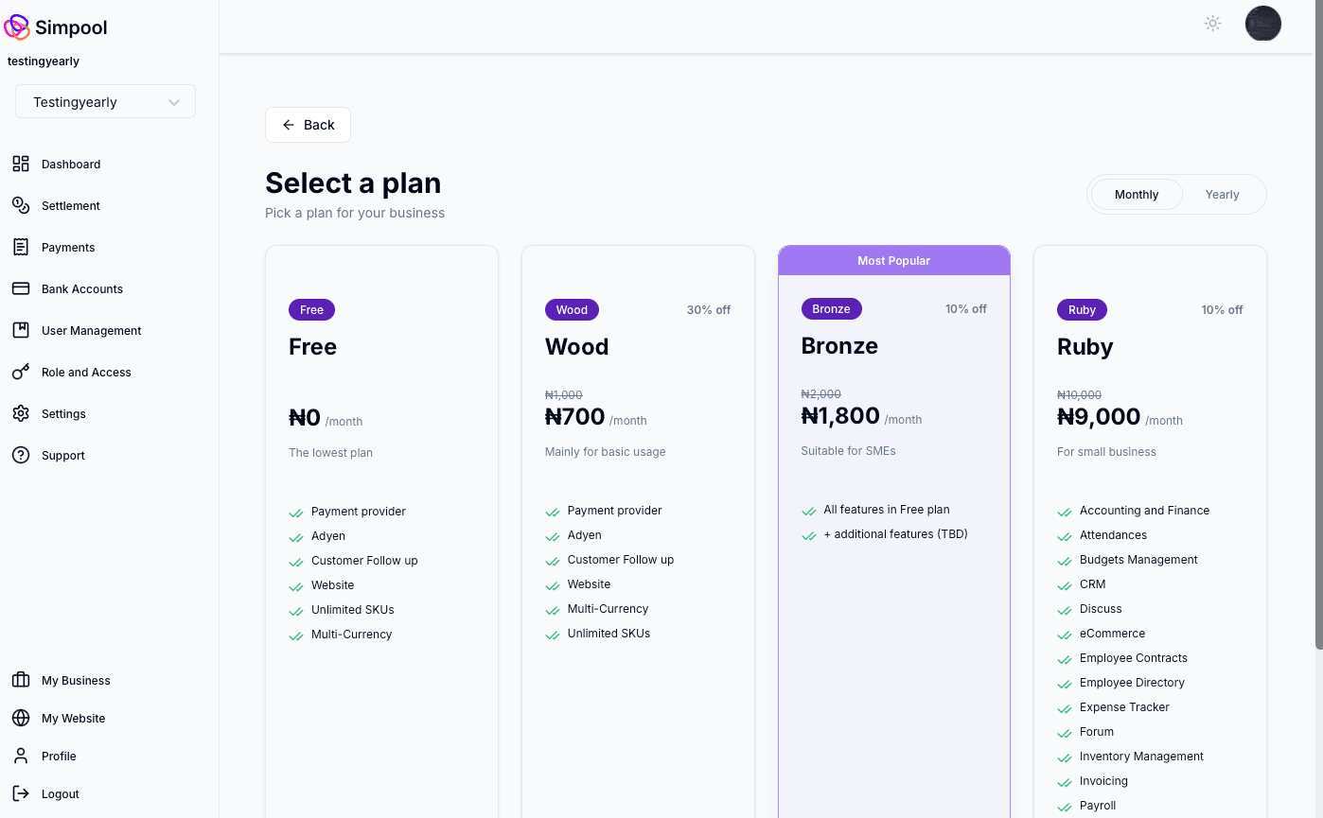Click the Simpool logo

pyautogui.click(x=56, y=27)
